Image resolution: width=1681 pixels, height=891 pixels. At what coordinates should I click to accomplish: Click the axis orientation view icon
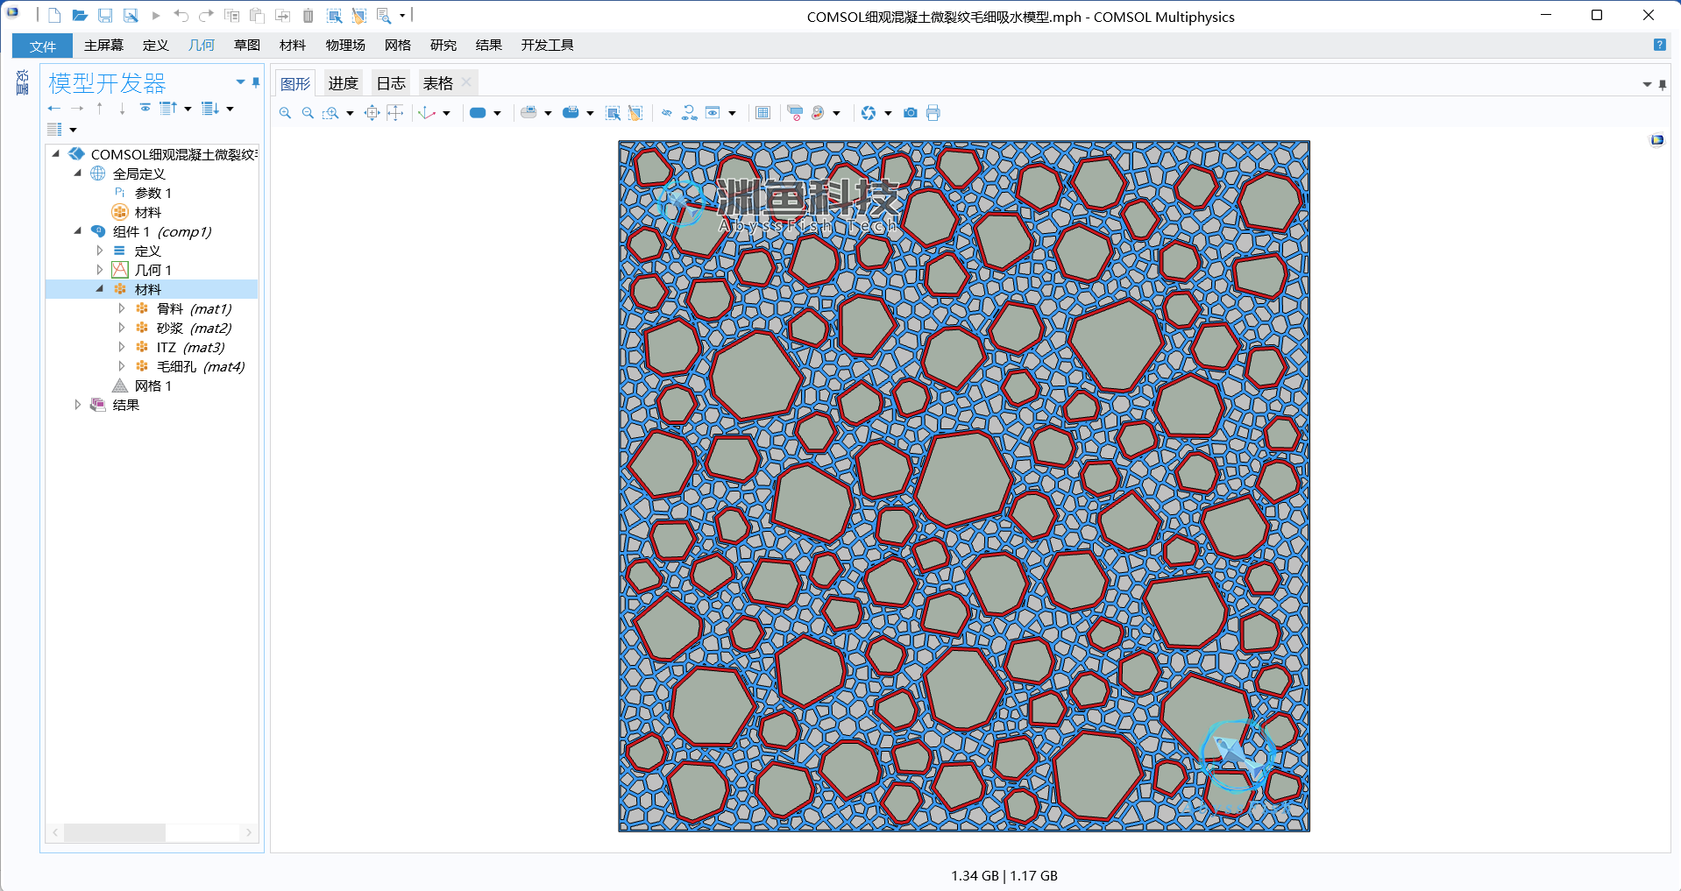pos(427,113)
